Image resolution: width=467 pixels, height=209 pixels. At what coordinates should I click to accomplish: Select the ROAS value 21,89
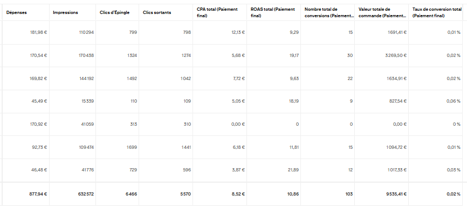[293, 170]
